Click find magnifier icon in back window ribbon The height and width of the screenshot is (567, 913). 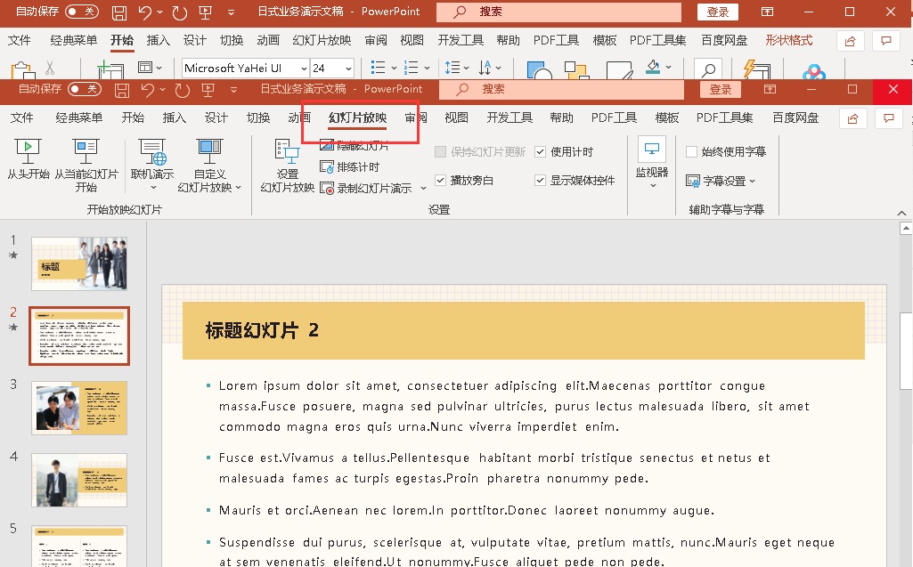(708, 69)
